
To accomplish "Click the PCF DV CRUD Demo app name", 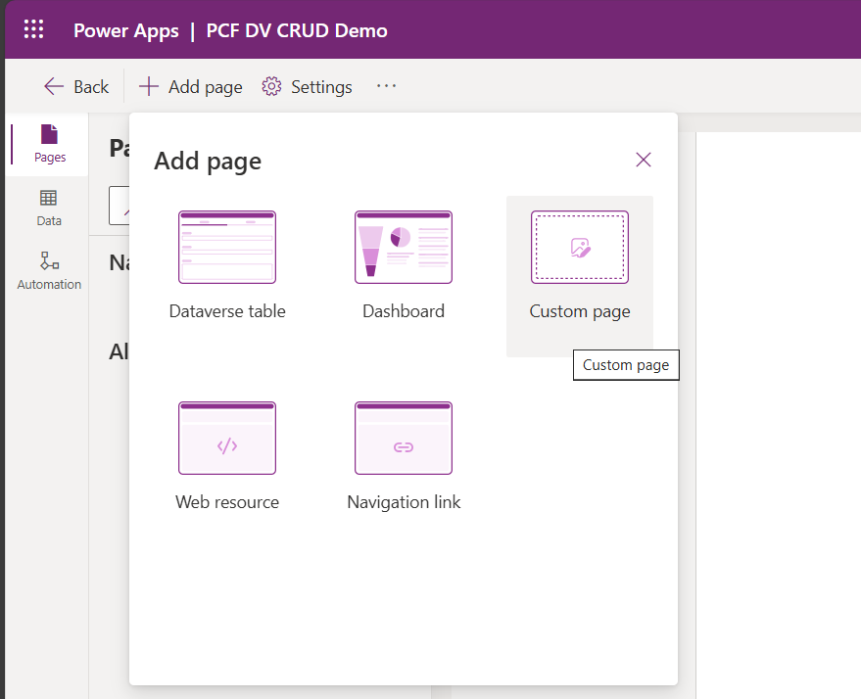I will point(297,30).
